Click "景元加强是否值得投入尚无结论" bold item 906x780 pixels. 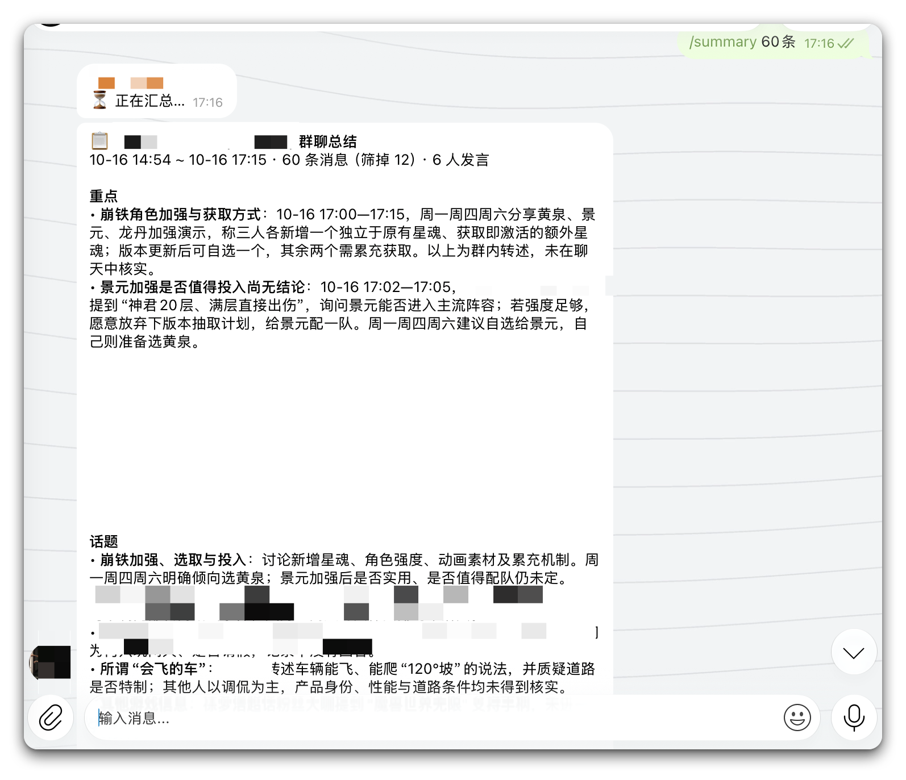(202, 287)
